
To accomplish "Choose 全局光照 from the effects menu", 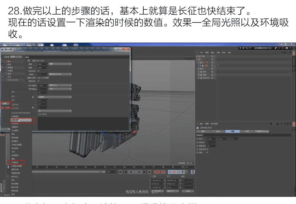I will [21, 120].
